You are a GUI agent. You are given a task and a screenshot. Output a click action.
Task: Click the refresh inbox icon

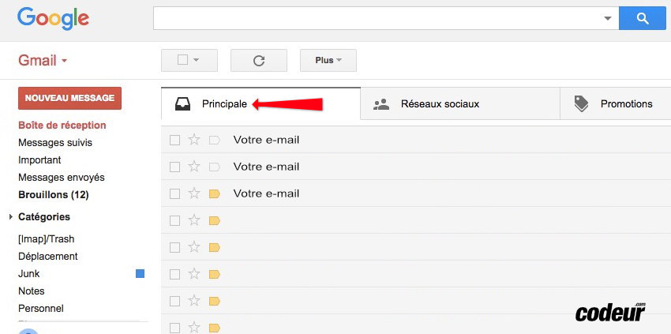pos(258,60)
